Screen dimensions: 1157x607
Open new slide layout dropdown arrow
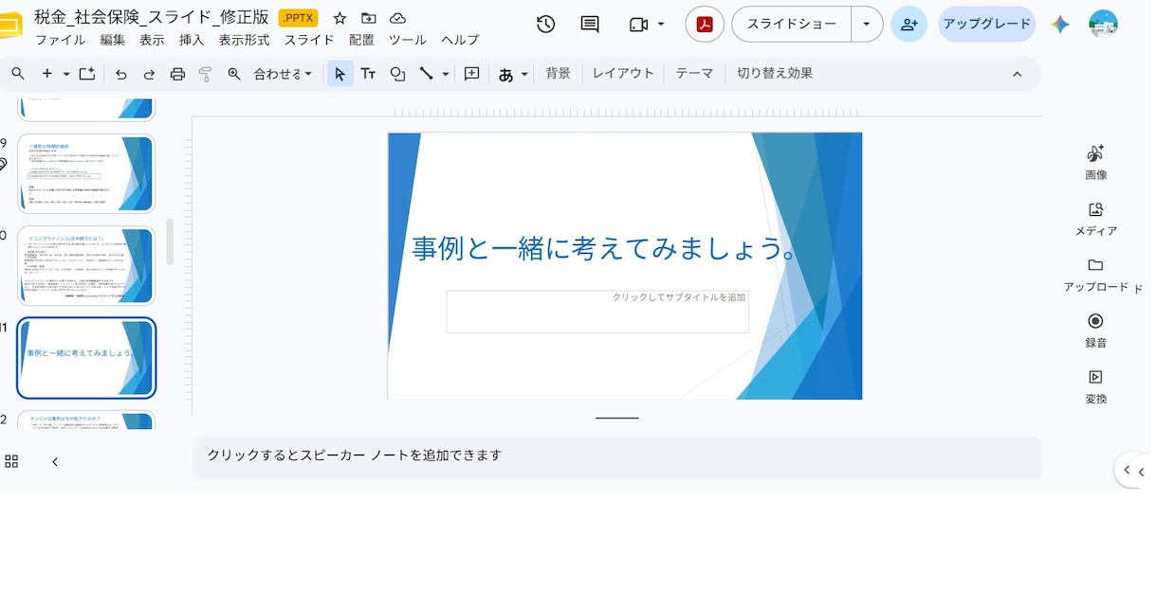[66, 74]
